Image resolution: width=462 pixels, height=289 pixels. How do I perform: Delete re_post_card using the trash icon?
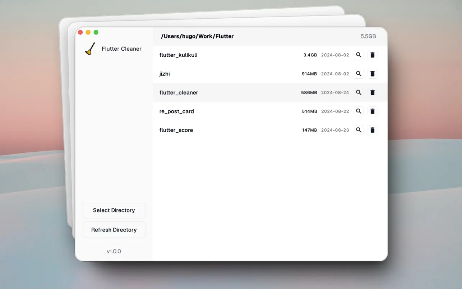[372, 111]
